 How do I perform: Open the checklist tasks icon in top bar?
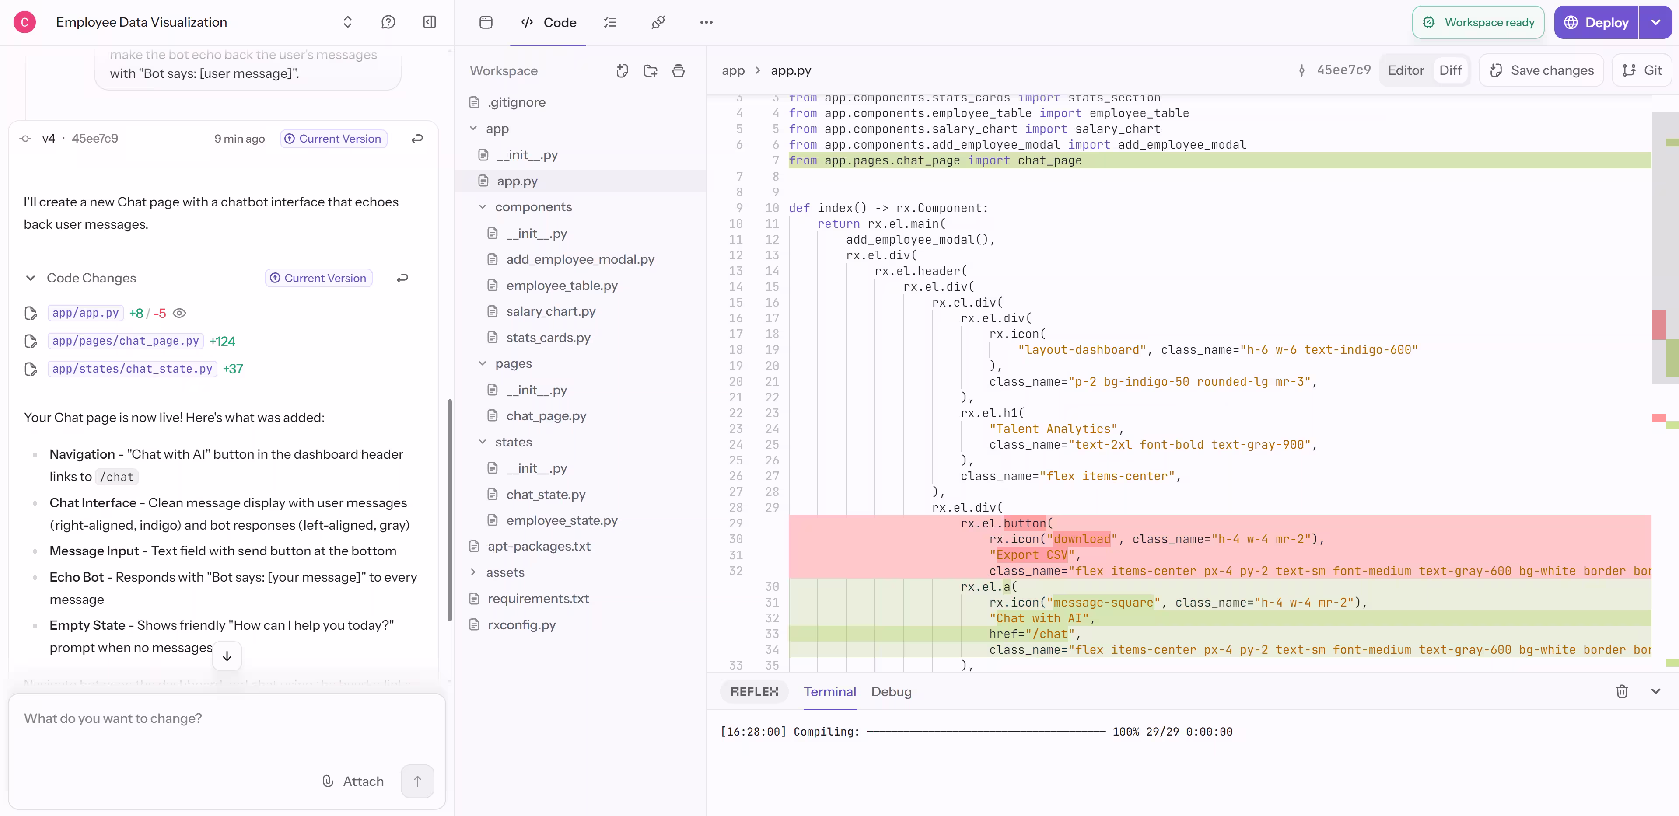[x=610, y=22]
